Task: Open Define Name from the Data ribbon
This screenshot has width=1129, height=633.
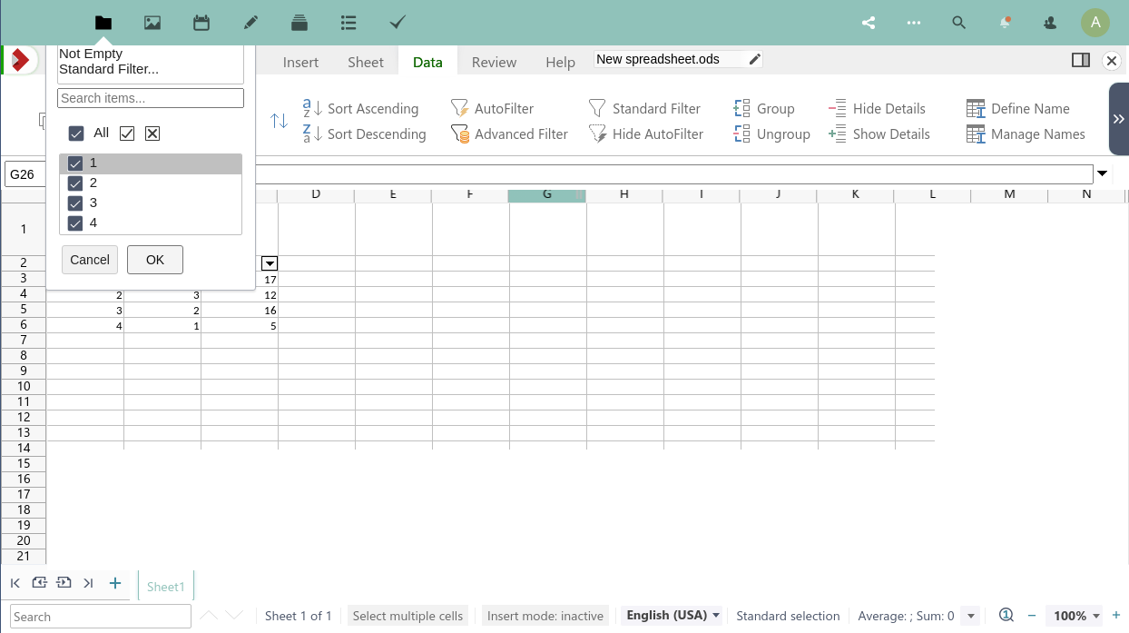Action: click(1019, 108)
